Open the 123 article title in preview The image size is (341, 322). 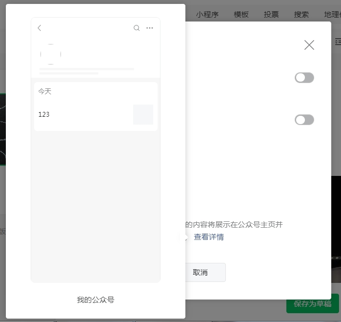(x=44, y=114)
